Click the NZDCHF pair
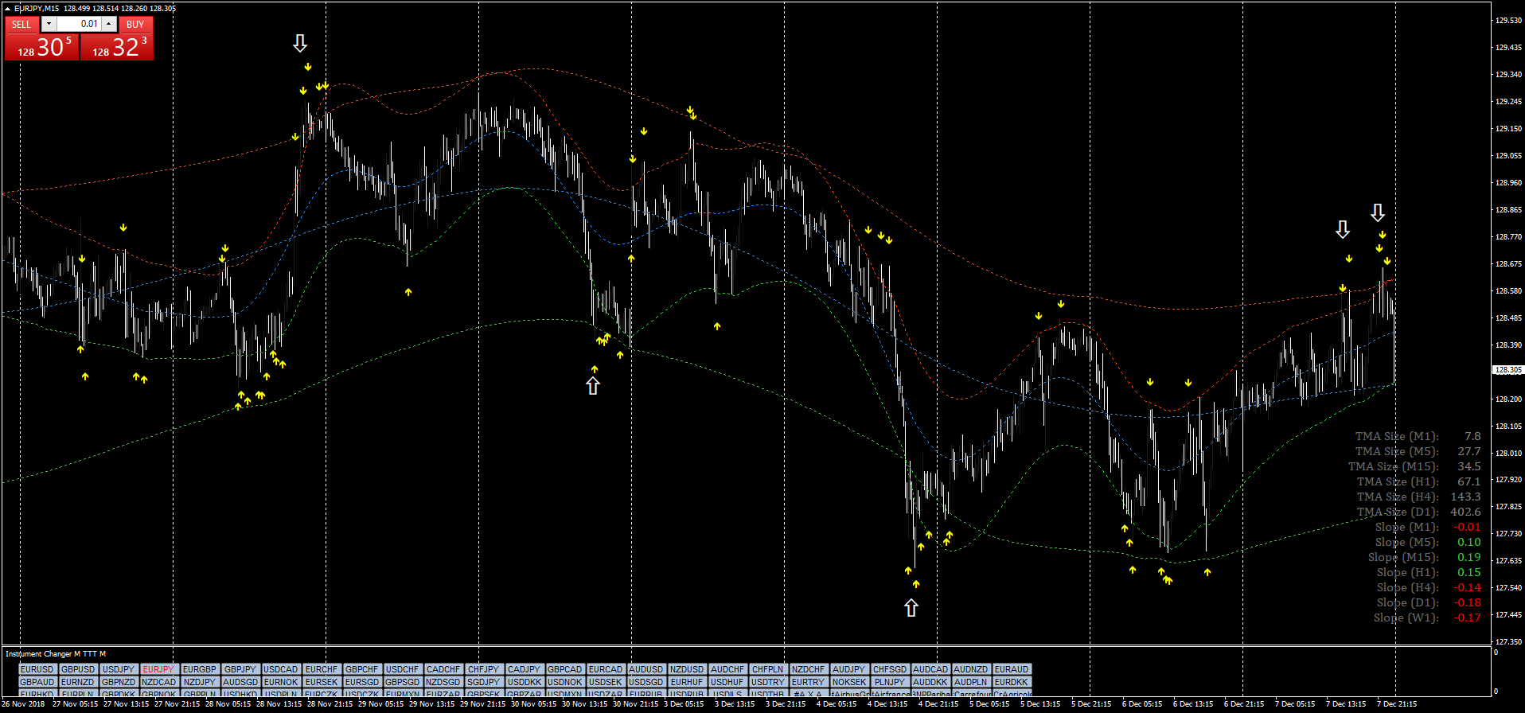1525x713 pixels. coord(808,669)
